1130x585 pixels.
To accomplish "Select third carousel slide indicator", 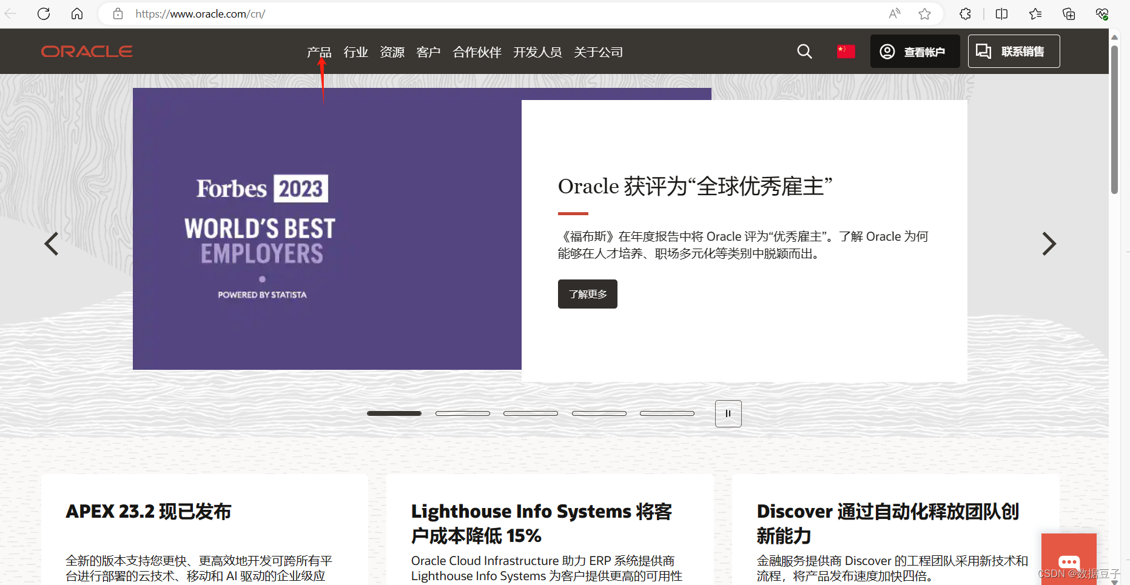I will pos(531,413).
